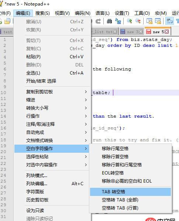Click the Redo toolbar icon
179x221 pixels.
(98, 21)
